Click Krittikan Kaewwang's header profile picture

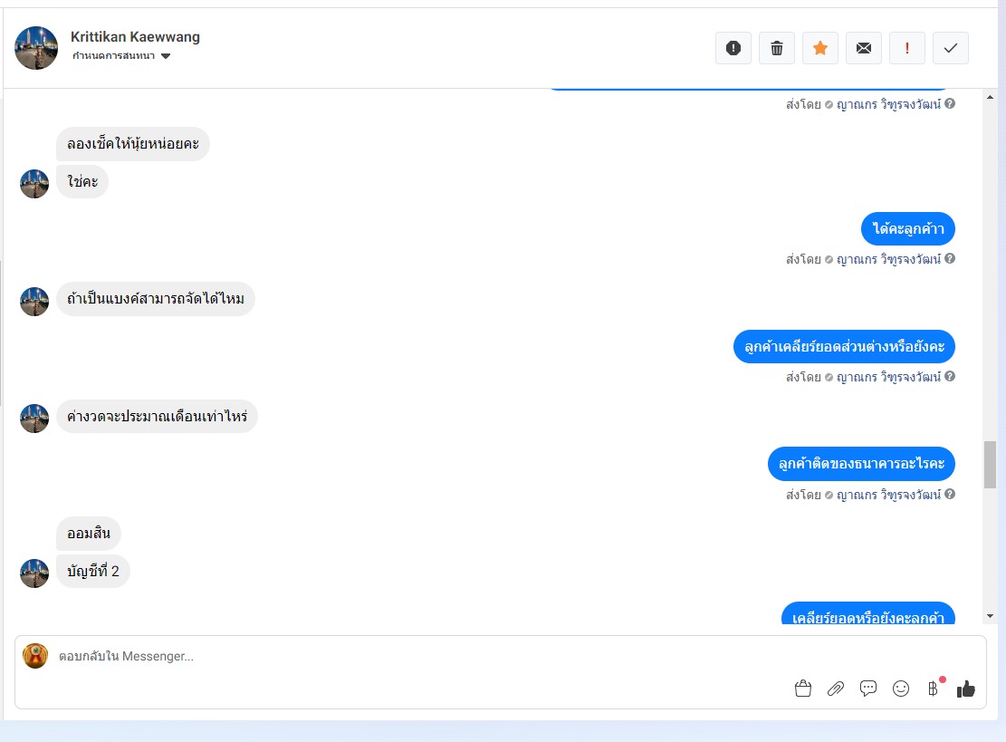(36, 47)
